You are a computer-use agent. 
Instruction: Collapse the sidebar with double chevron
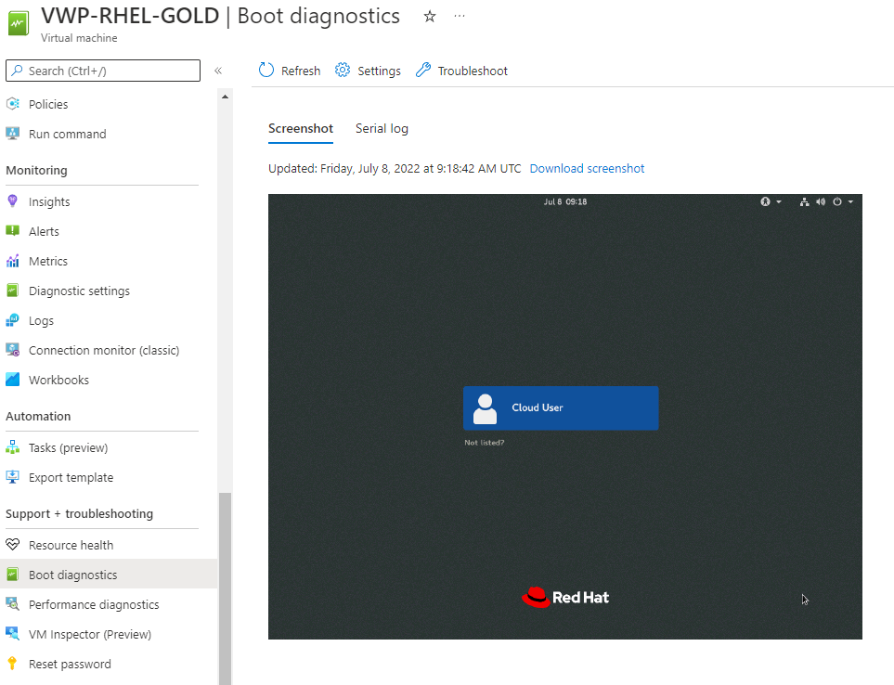pyautogui.click(x=218, y=71)
